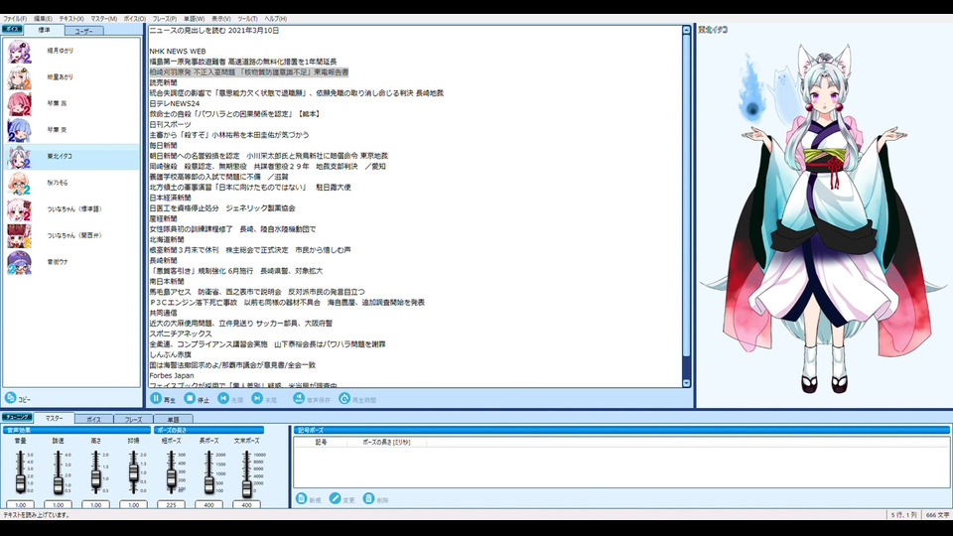This screenshot has width=953, height=536.
Task: Click the 北海道新聞 line
Action: coord(167,239)
